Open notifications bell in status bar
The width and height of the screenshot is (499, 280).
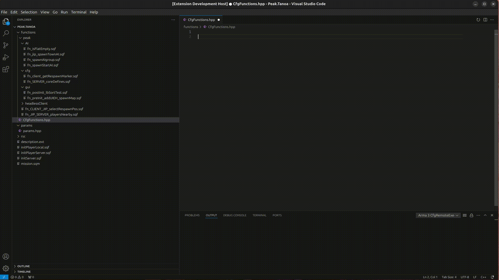[x=492, y=277]
